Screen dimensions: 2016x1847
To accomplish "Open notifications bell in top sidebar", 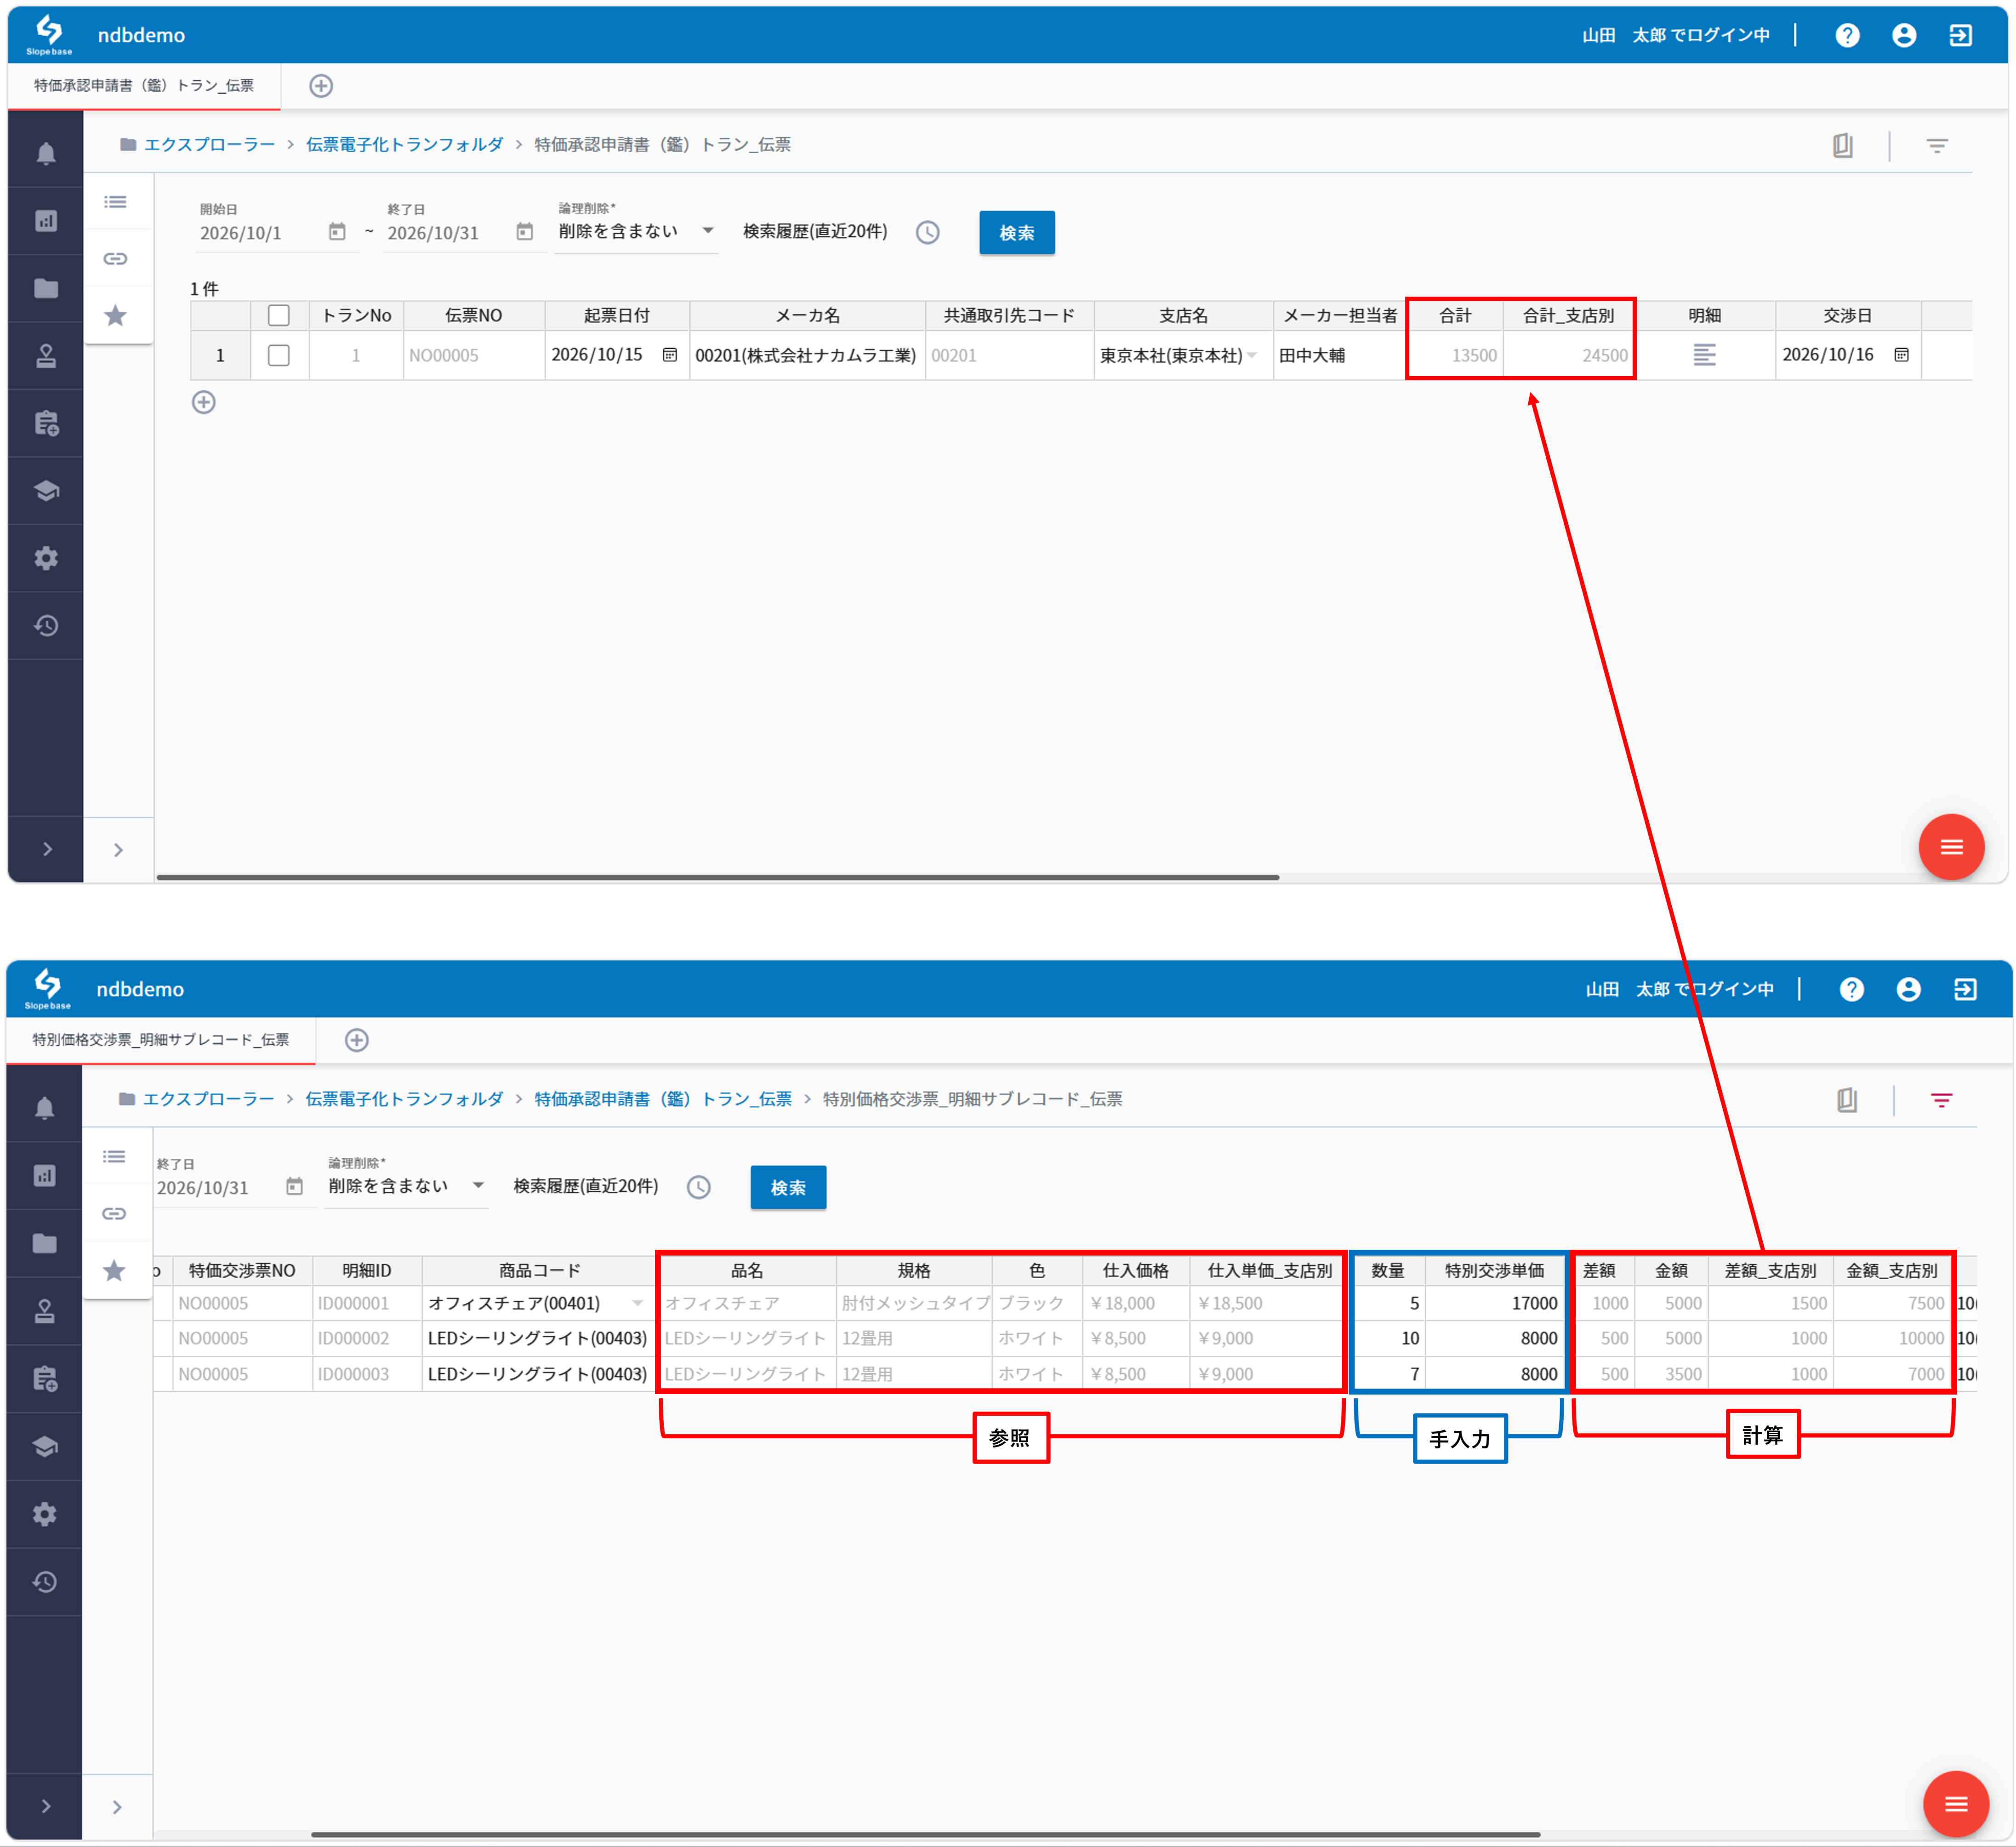I will point(46,153).
